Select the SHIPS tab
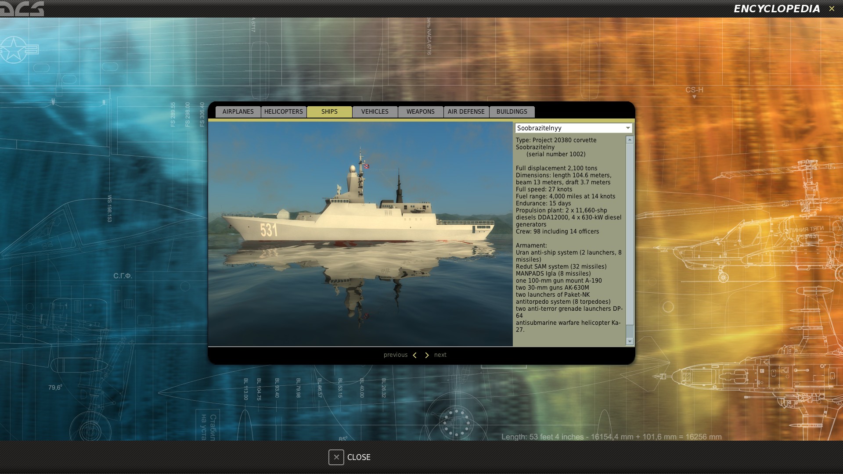The height and width of the screenshot is (474, 843). pyautogui.click(x=329, y=111)
